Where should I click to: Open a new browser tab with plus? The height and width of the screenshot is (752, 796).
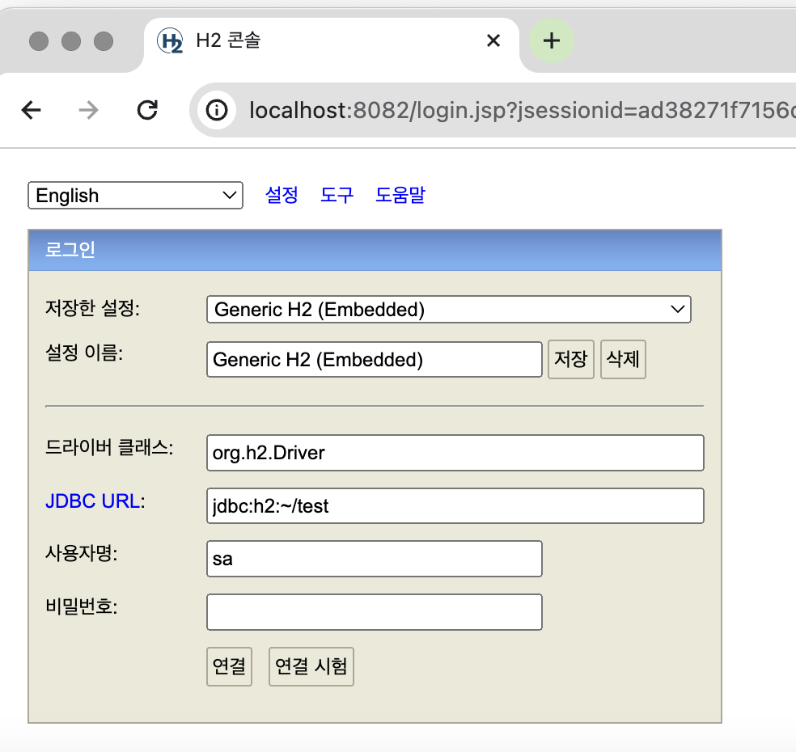coord(552,40)
